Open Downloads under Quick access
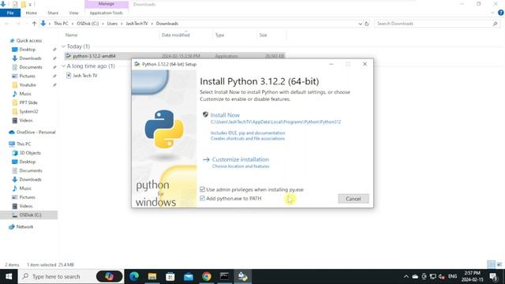This screenshot has height=284, width=505. (30, 58)
